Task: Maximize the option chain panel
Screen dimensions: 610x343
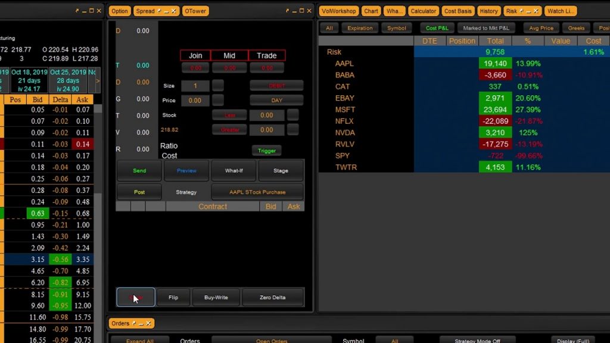Action: (91, 11)
